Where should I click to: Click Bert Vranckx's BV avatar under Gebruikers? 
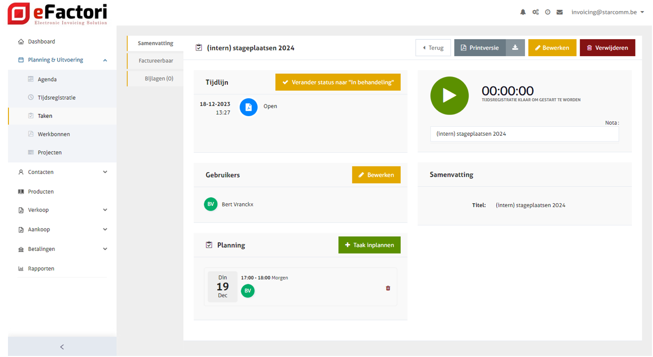[211, 204]
